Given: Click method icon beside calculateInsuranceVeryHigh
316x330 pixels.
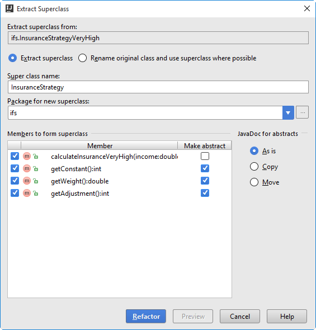Looking at the screenshot, I should coord(27,156).
